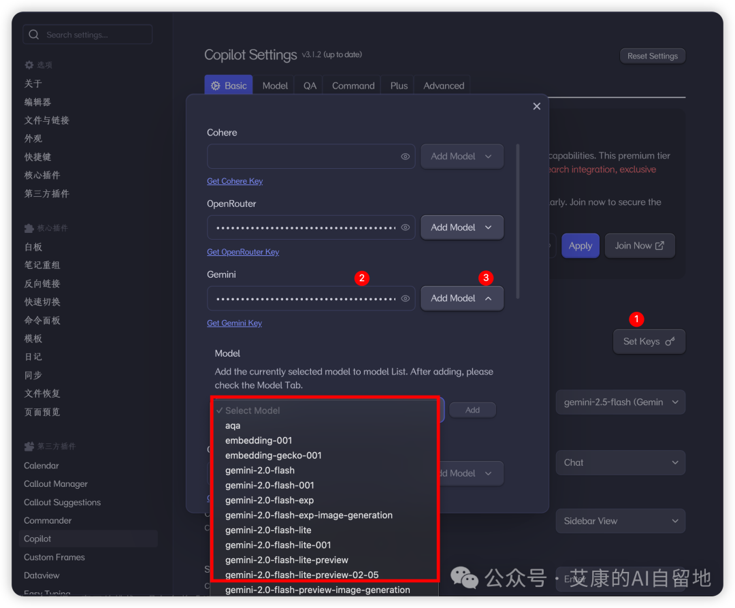Screen dimensions: 735x608
Task: Open 快捷键 settings section
Action: point(37,157)
